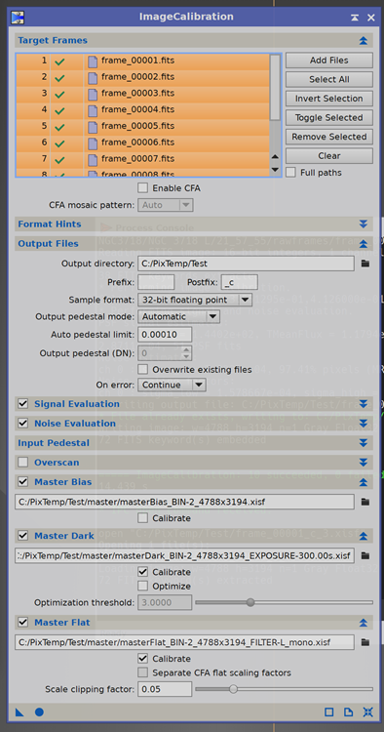Click file icon of frame_00006.fits

pos(93,142)
